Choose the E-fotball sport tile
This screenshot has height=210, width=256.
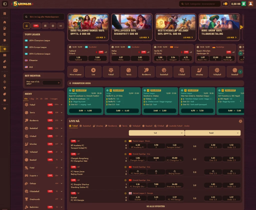click(x=182, y=72)
